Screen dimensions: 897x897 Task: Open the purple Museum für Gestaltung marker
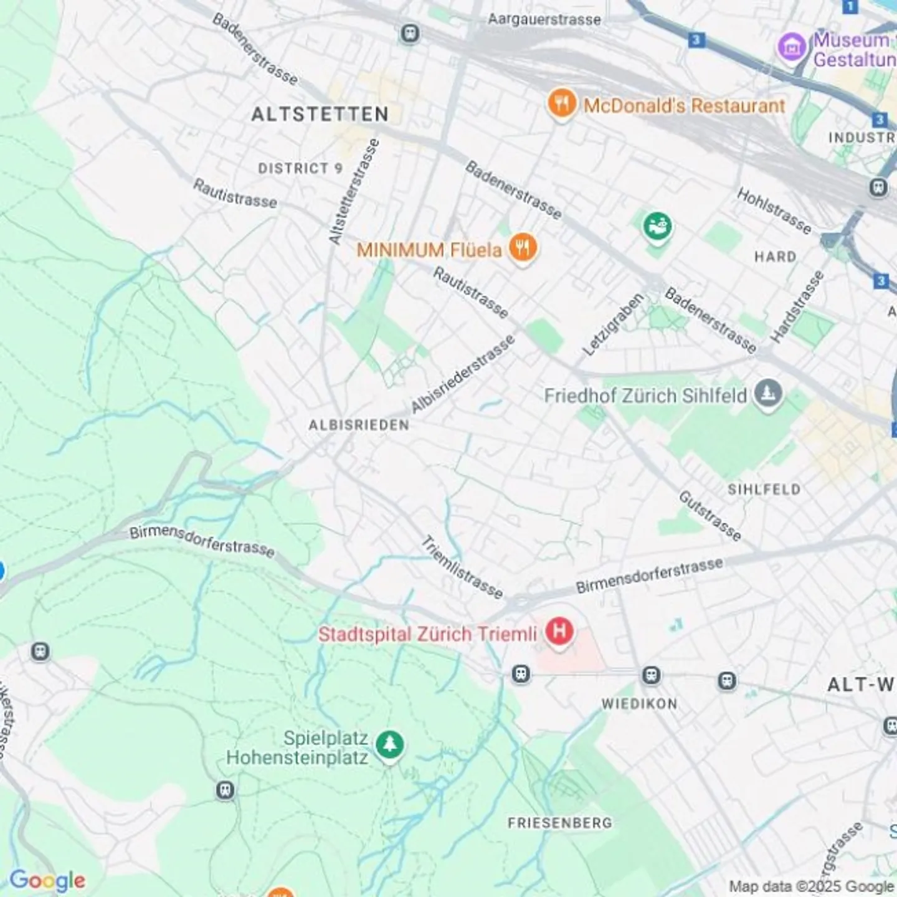792,46
